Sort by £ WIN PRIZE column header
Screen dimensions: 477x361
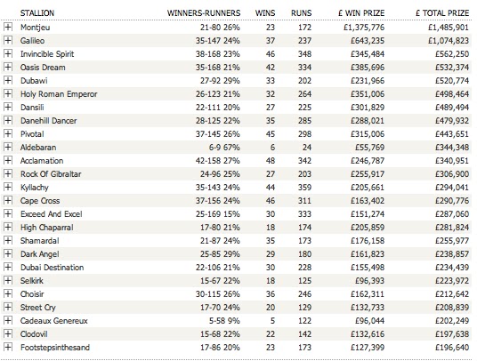point(361,13)
